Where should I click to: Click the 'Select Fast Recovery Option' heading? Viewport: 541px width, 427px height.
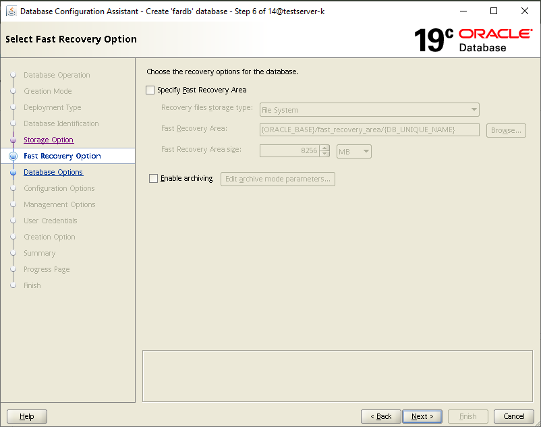pos(71,39)
